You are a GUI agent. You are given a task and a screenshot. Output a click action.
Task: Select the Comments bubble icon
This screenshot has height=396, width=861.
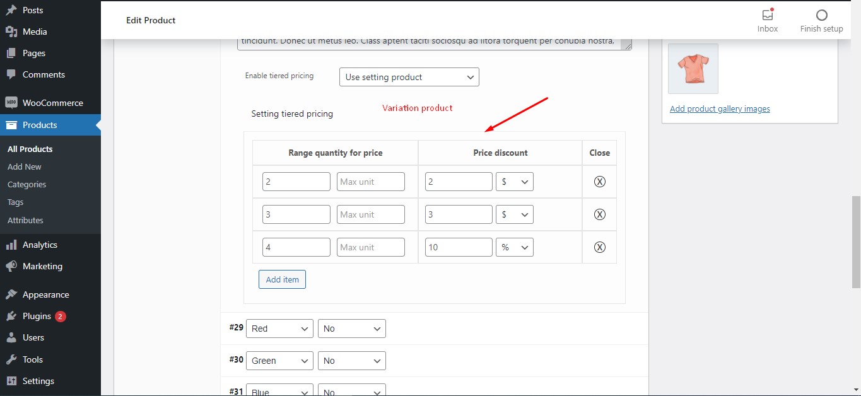(11, 74)
